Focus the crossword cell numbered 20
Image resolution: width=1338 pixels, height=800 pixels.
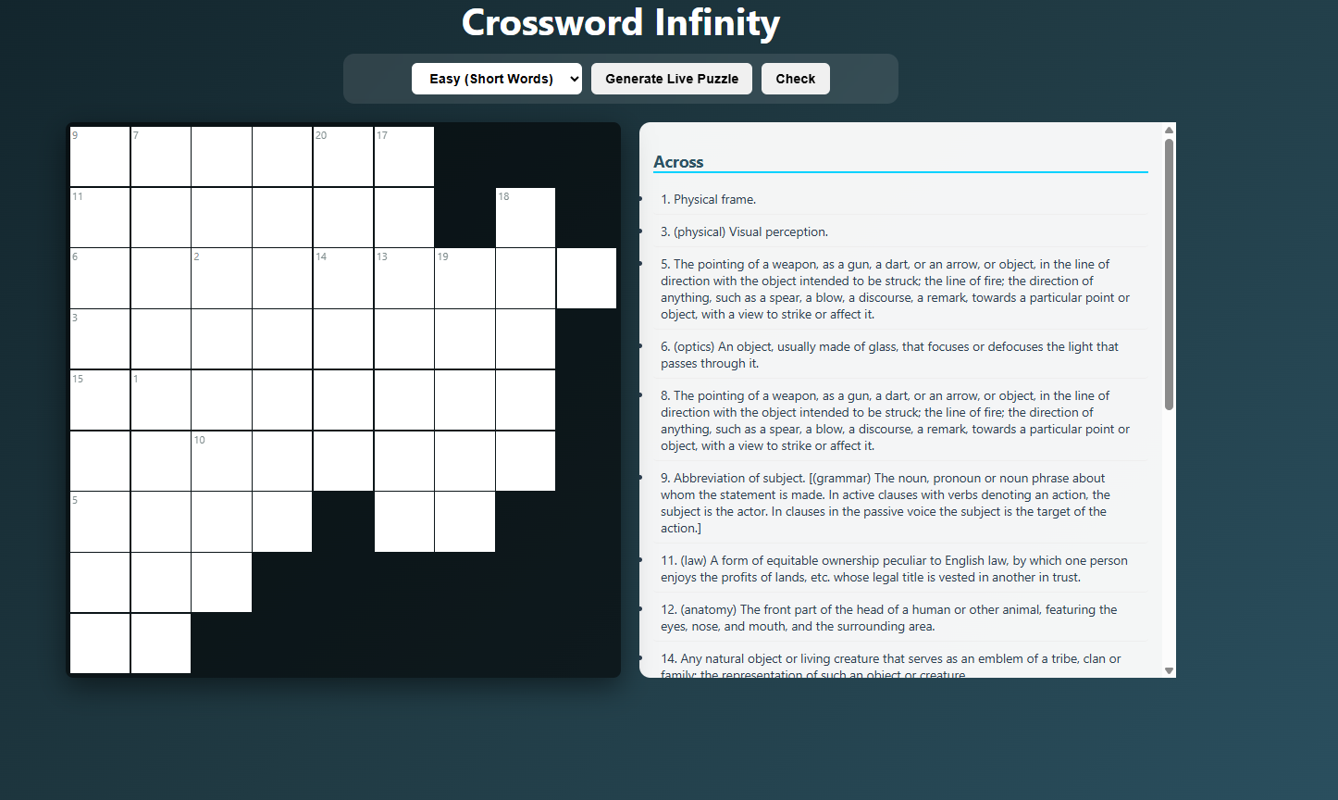tap(343, 156)
